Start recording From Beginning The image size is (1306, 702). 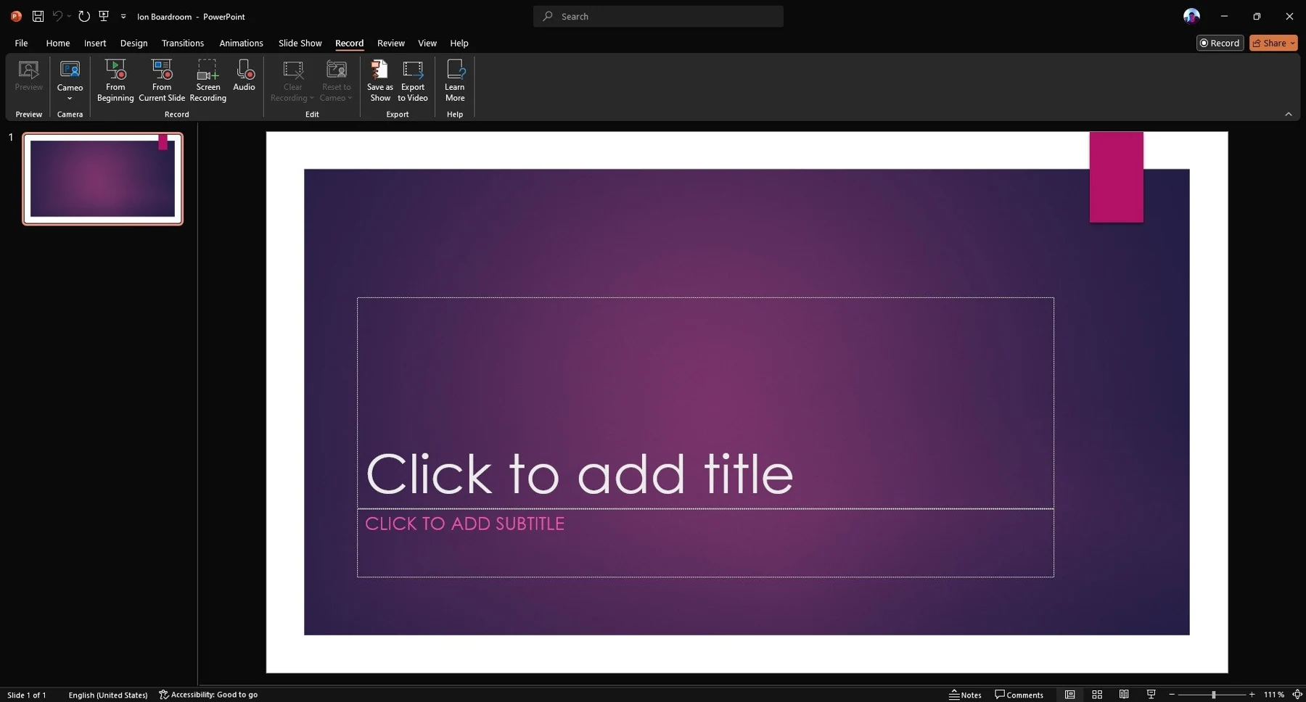115,80
